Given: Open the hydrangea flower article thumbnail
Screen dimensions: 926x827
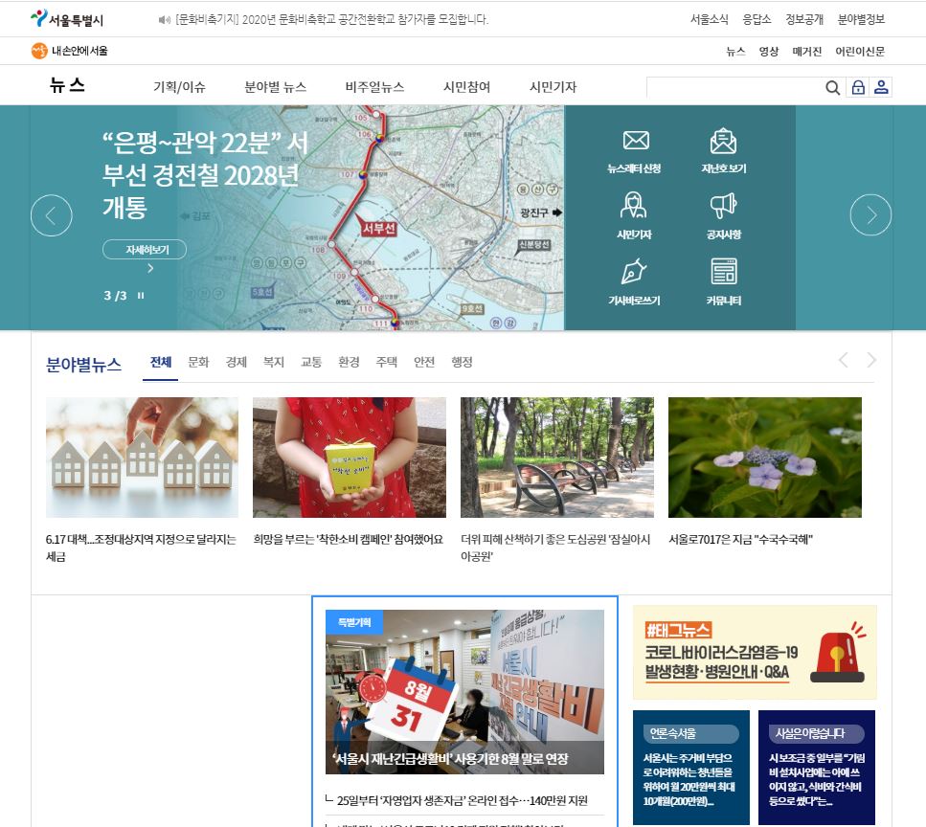Looking at the screenshot, I should [765, 458].
